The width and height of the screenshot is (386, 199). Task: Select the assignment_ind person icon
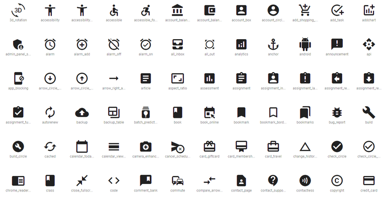(273, 79)
